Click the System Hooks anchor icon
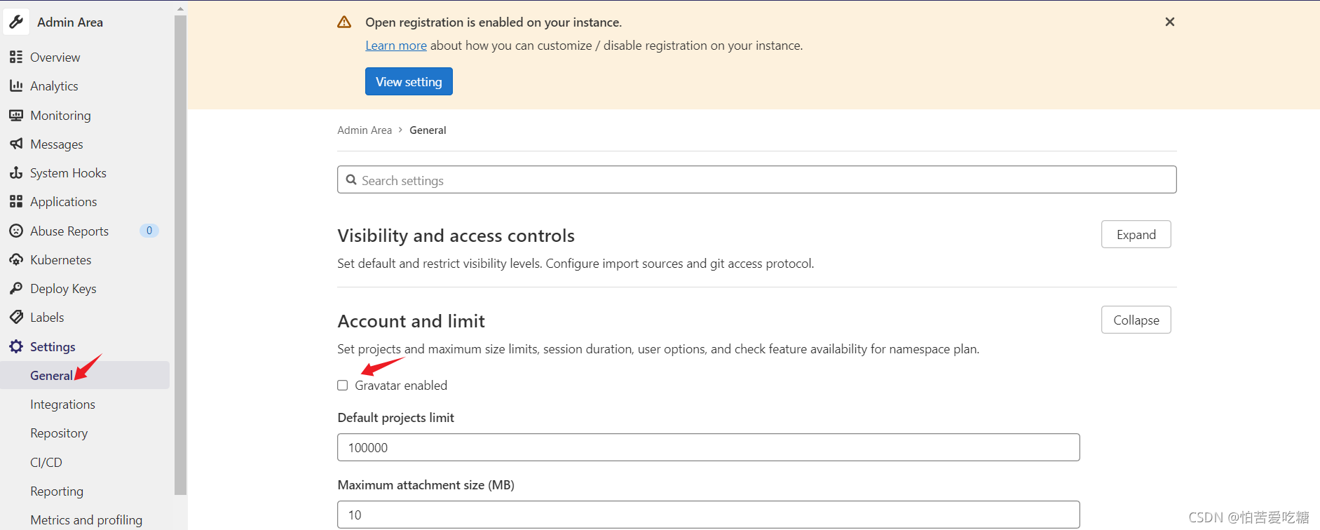Viewport: 1320px width, 530px height. 16,172
